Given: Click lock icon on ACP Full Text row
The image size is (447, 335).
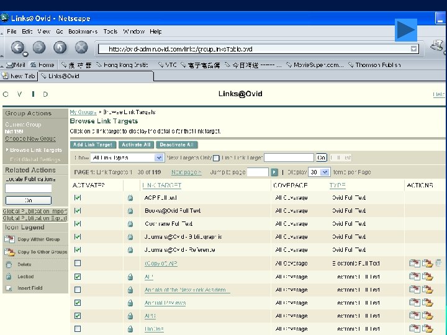Looking at the screenshot, I should [x=130, y=198].
